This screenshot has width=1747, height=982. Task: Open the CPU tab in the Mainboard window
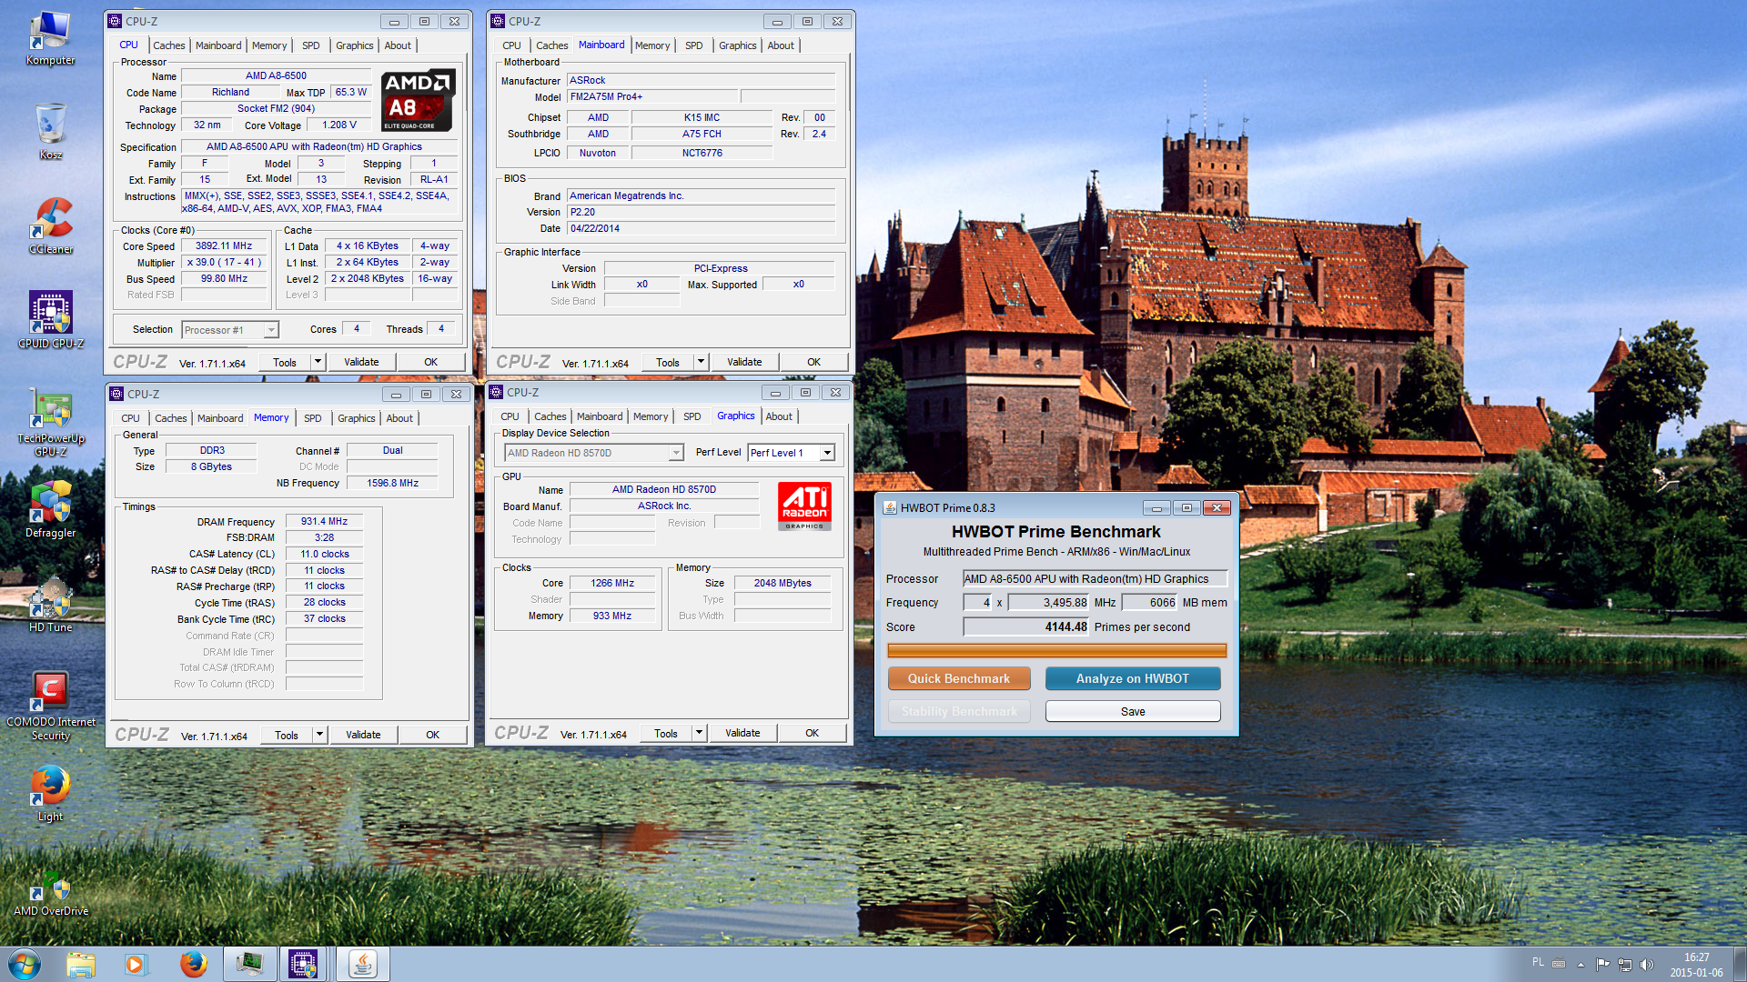[x=511, y=45]
